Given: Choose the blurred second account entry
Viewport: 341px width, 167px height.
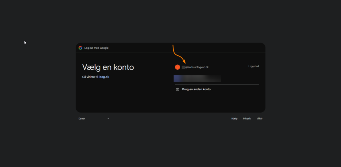Looking at the screenshot, I should click(197, 78).
